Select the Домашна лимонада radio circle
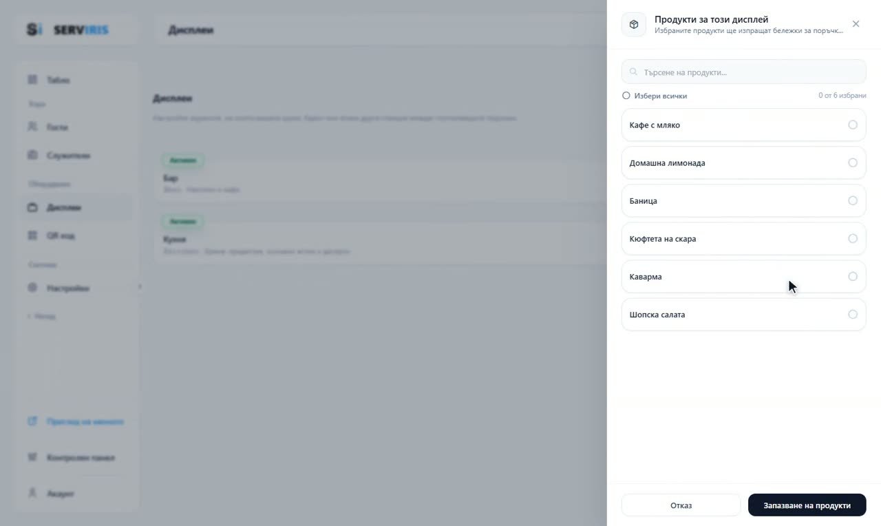 [x=853, y=162]
